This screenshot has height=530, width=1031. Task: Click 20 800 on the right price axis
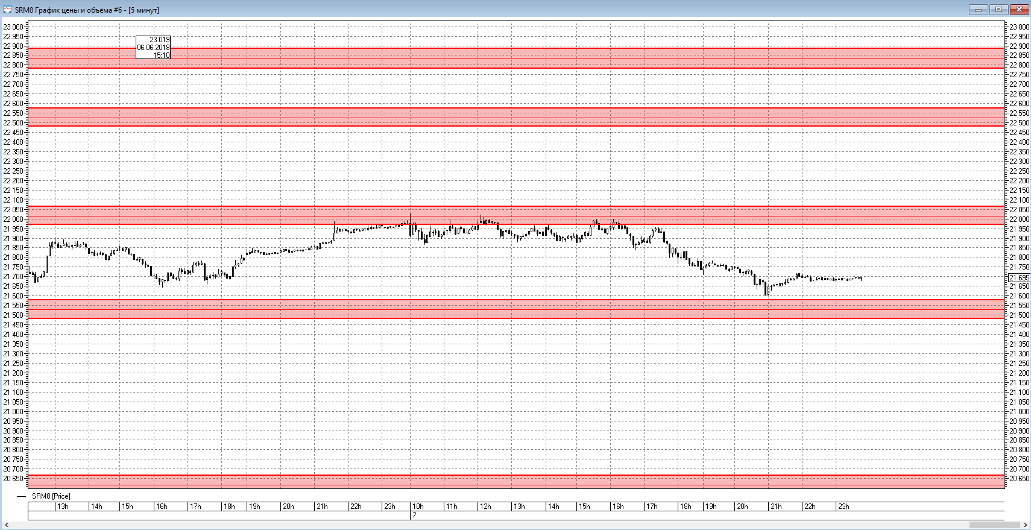1020,450
